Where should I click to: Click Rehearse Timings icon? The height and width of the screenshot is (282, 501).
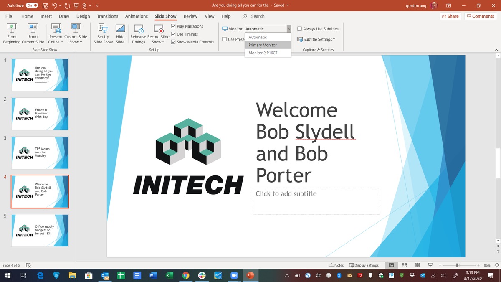tap(138, 33)
